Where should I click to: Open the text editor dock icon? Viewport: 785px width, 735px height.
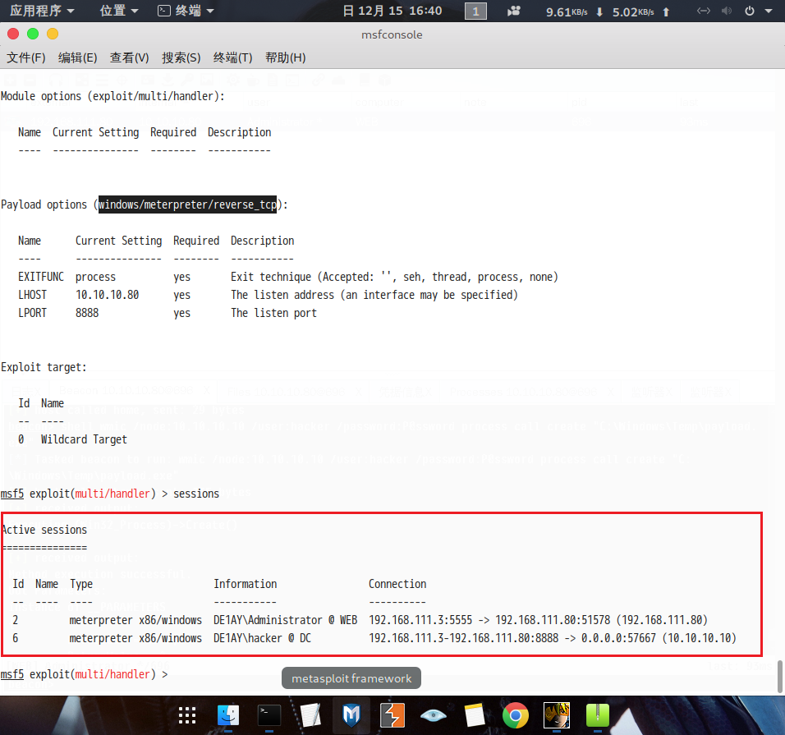coord(310,715)
